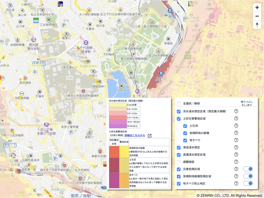Screen dimensions: 264x198
Task: Click the help icon beside 避難施設
Action: pos(236,162)
